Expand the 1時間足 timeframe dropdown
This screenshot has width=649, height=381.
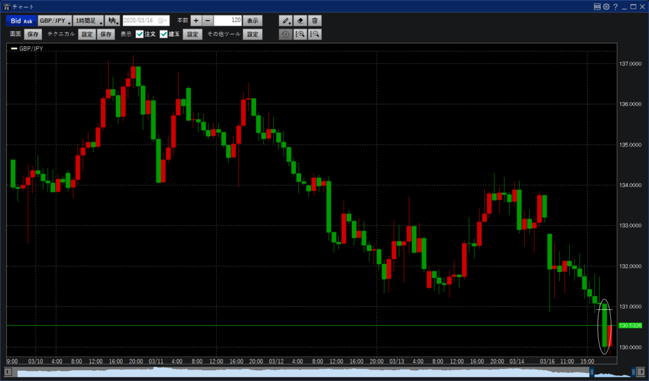click(x=88, y=21)
